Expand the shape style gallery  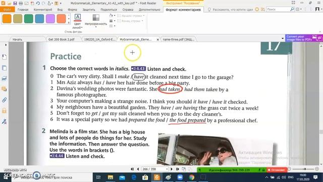(x=69, y=22)
